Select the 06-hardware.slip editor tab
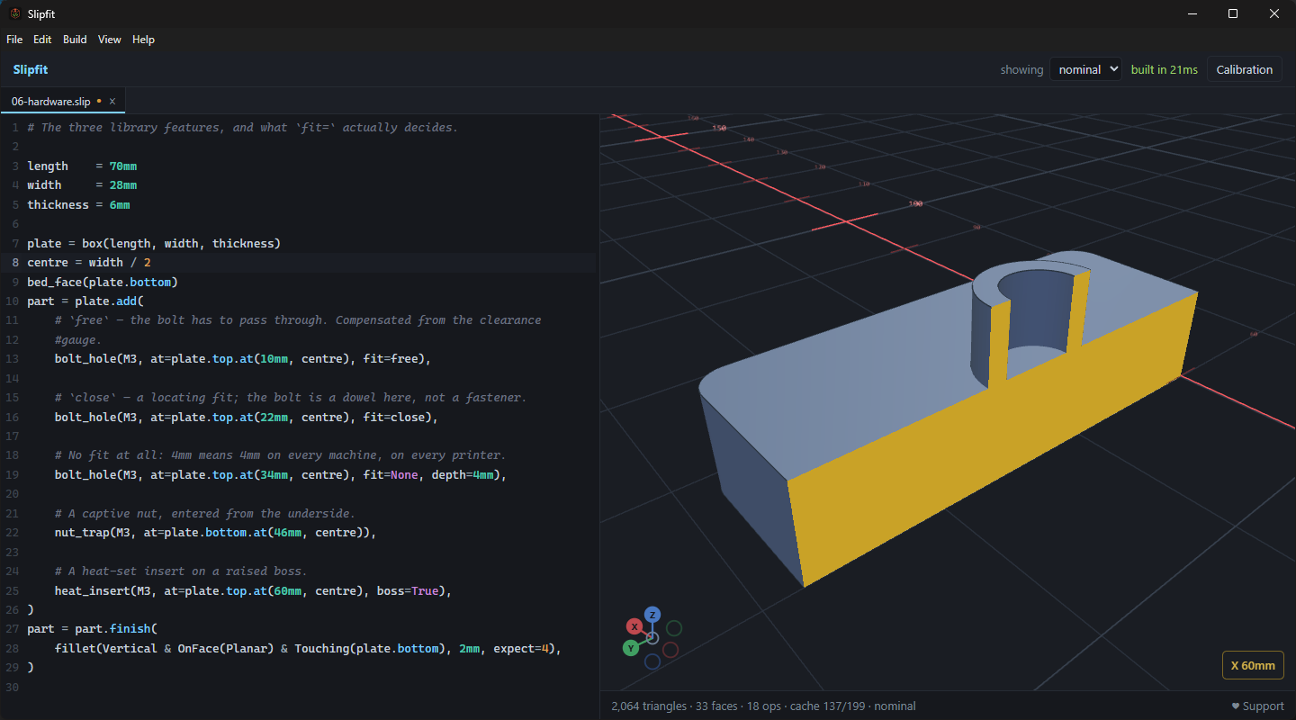 tap(62, 102)
